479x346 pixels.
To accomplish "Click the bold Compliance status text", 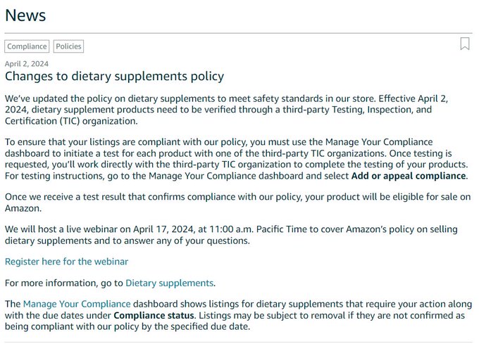I will (154, 315).
